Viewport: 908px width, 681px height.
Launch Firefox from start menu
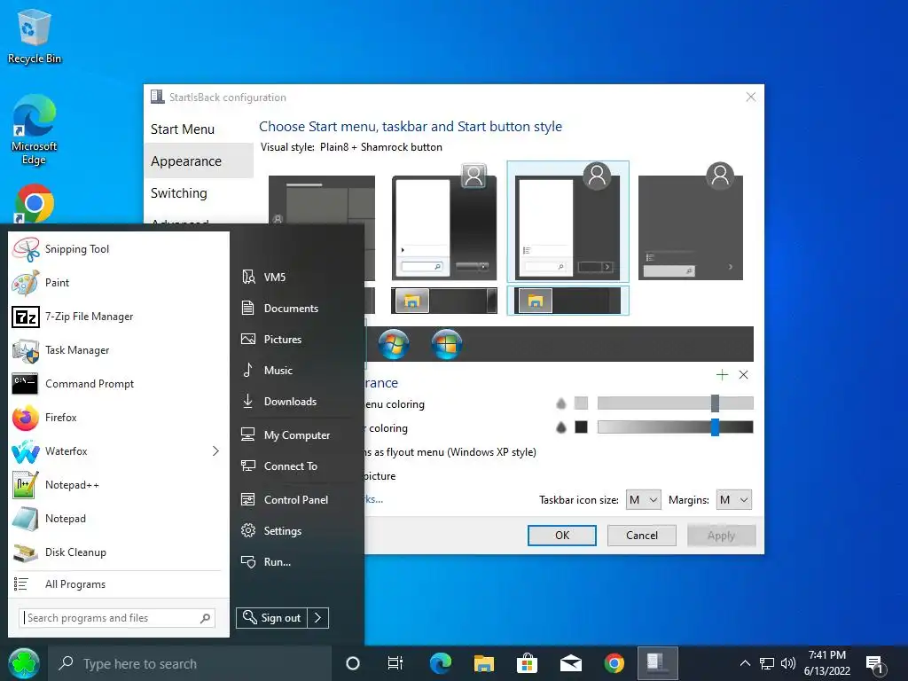pos(118,418)
